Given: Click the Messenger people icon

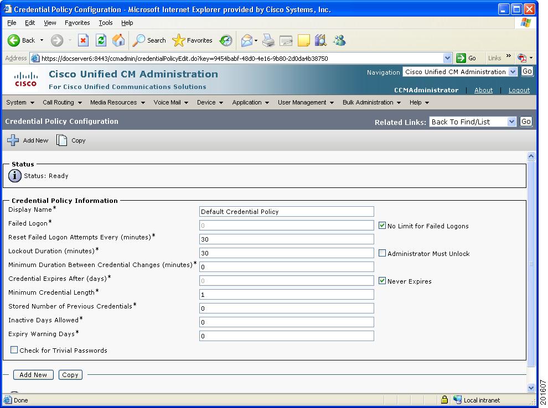Looking at the screenshot, I should click(x=339, y=40).
